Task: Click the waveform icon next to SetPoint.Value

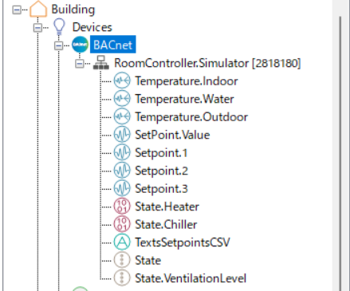Action: pos(122,135)
